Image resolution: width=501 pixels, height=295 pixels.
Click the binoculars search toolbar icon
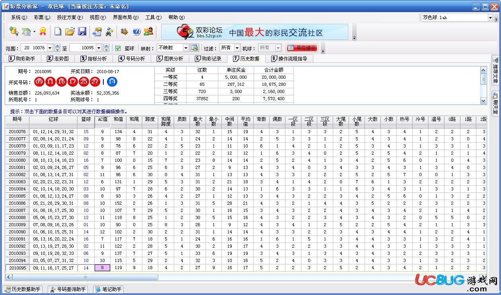pyautogui.click(x=109, y=32)
